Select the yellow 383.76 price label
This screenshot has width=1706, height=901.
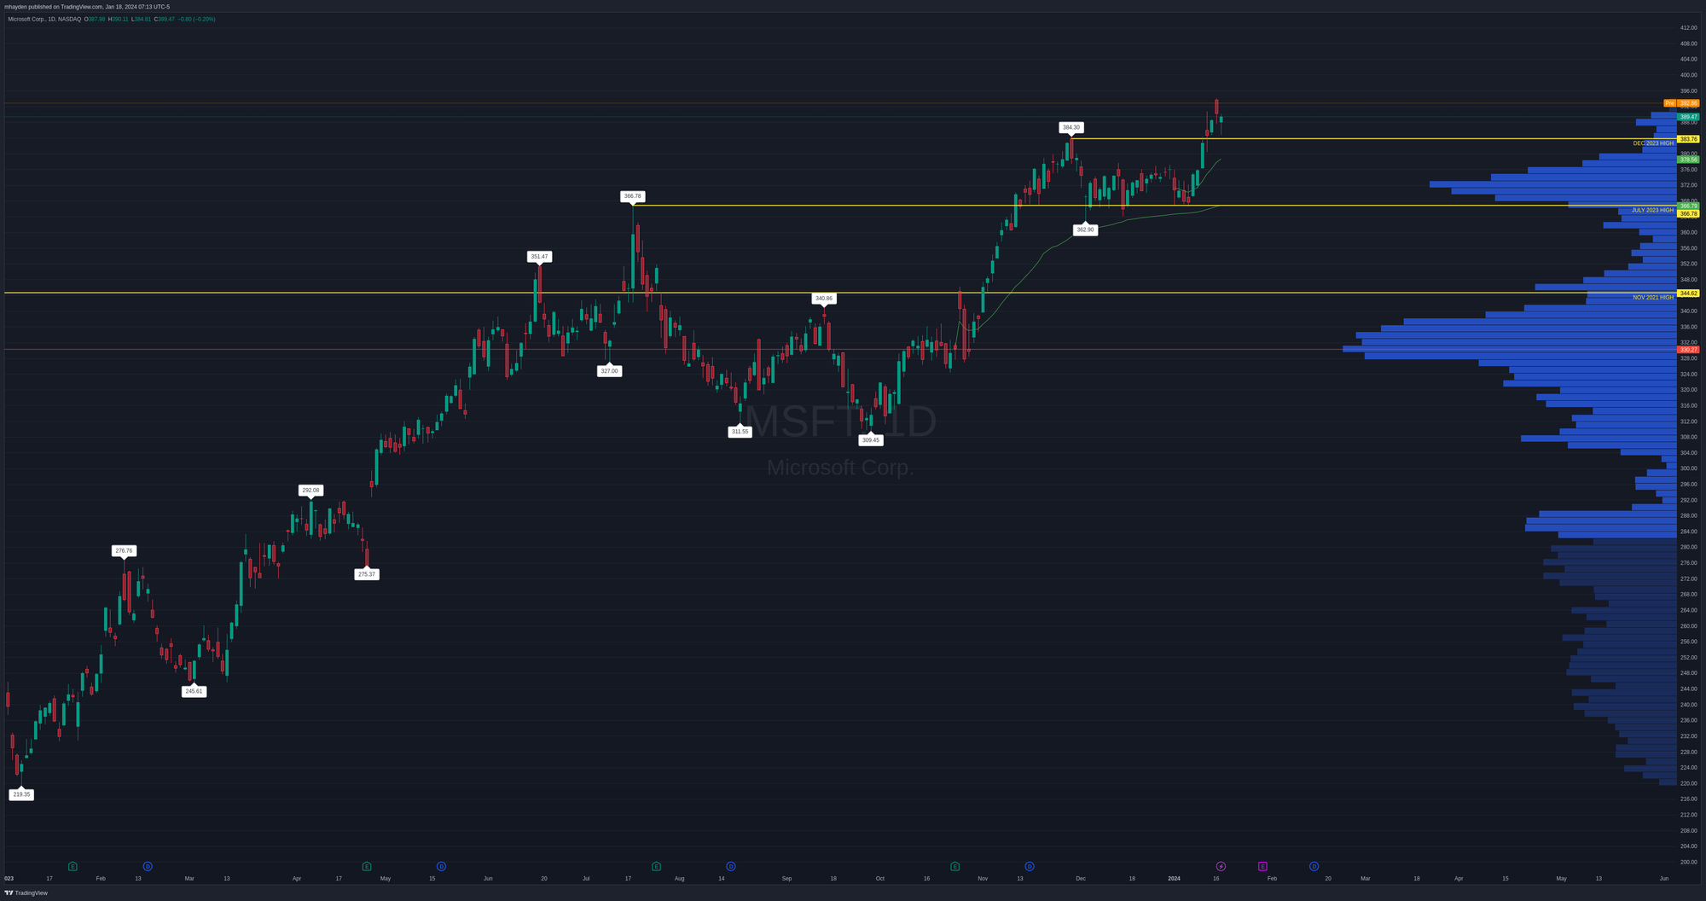coord(1689,139)
